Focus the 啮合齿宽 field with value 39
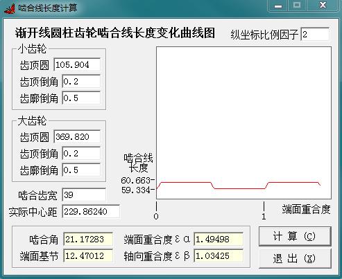Screen dimensions: 342x279 click(84, 195)
